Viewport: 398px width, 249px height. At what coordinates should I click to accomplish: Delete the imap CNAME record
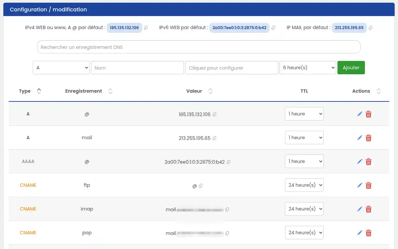click(369, 209)
